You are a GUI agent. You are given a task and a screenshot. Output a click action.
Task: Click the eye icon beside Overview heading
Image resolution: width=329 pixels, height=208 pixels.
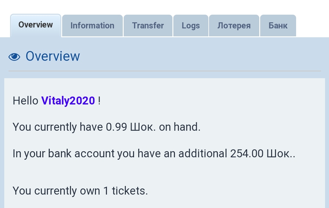click(x=14, y=57)
